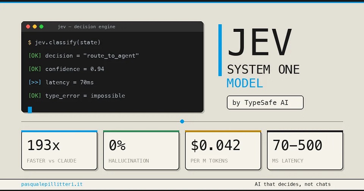The height and width of the screenshot is (191, 364).
Task: Click the 'by TypeSafe AI' button
Action: [265, 102]
